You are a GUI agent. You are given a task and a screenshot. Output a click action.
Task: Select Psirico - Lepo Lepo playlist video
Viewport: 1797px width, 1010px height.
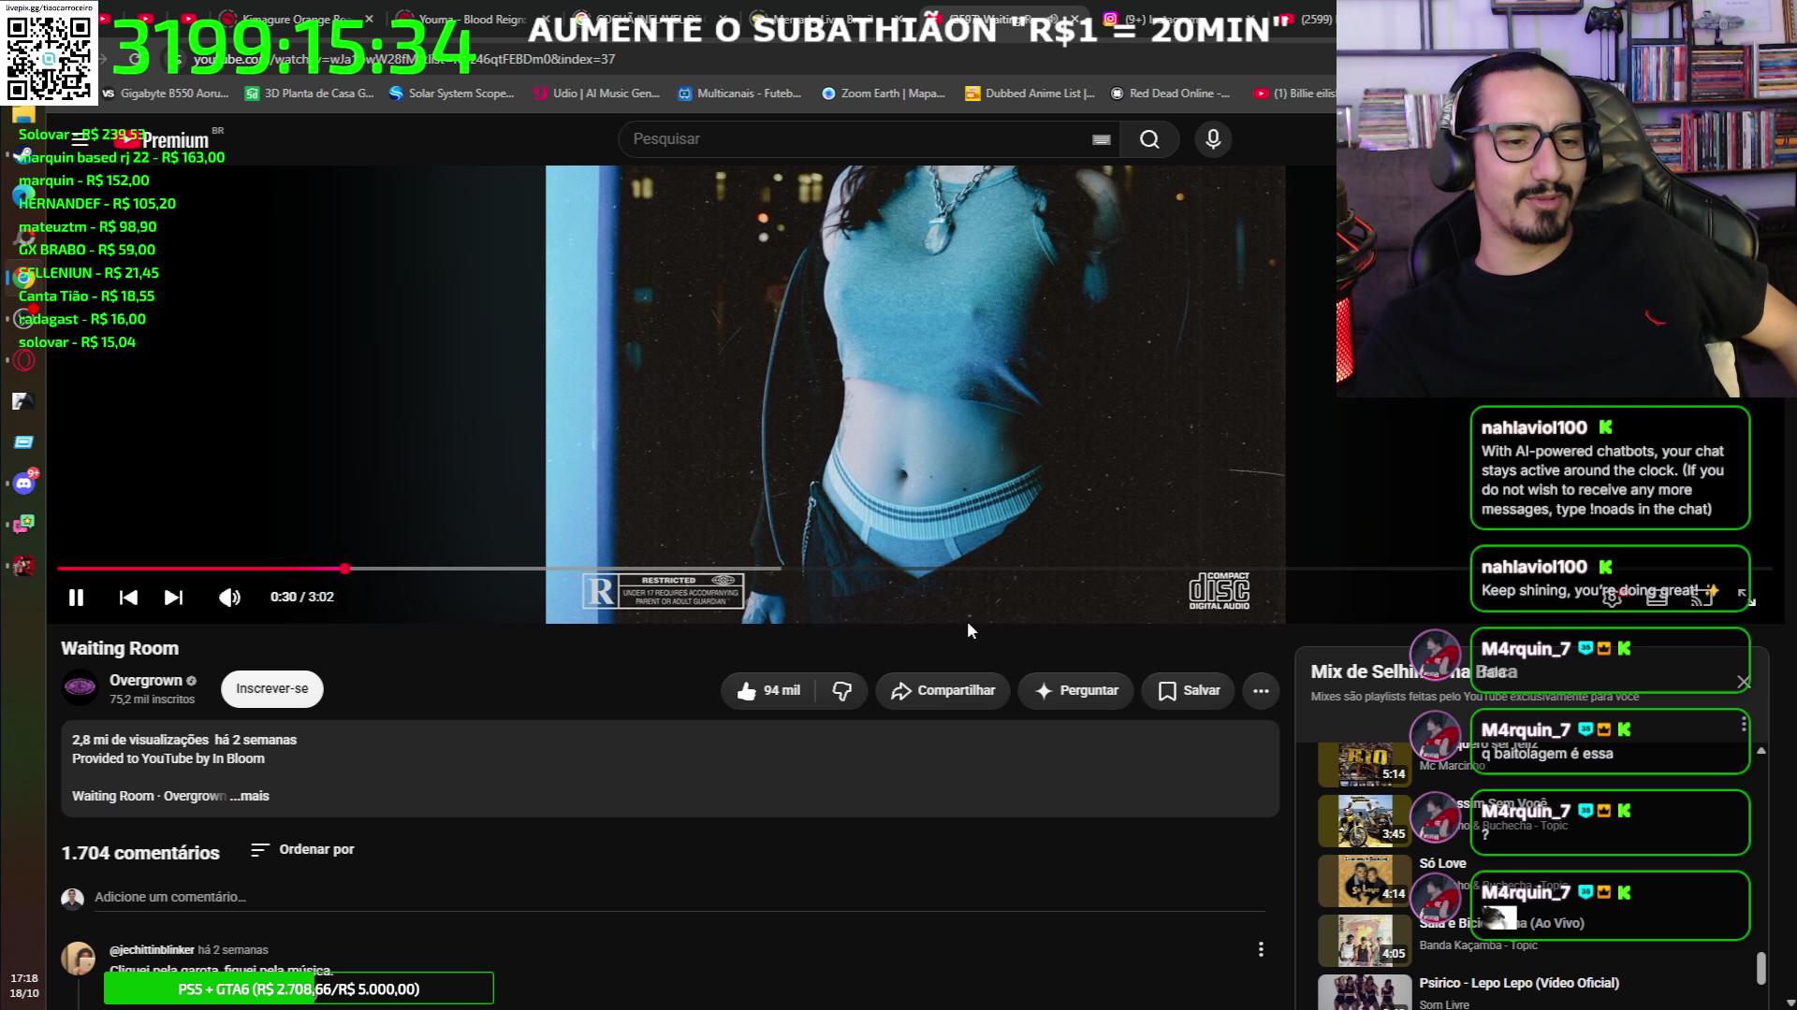[x=1518, y=983]
